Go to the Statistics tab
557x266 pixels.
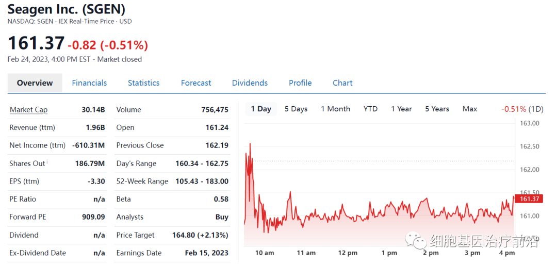(x=143, y=83)
